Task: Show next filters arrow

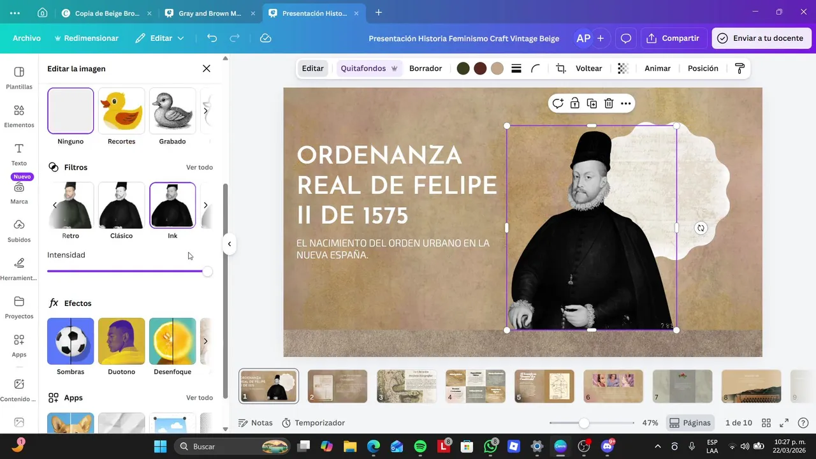Action: tap(205, 205)
